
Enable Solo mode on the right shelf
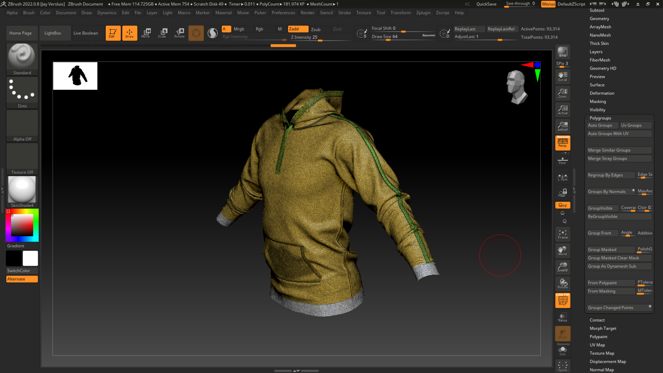coord(562,350)
